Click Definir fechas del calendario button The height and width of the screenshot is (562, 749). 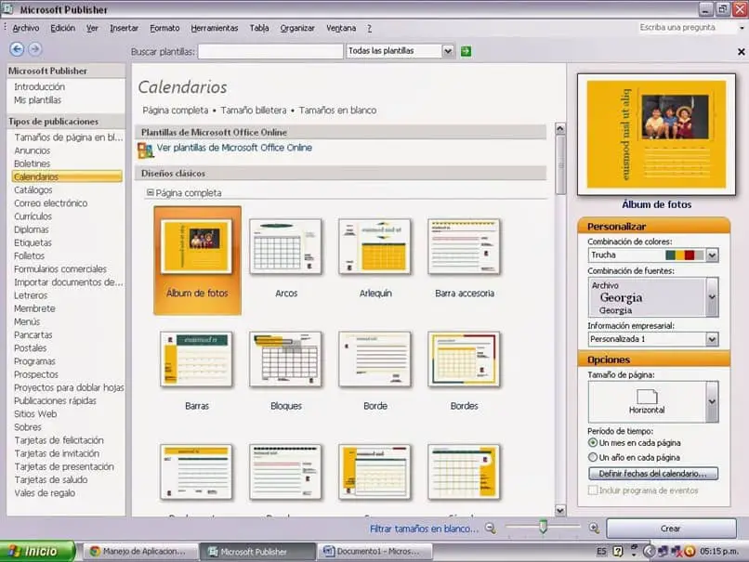653,473
